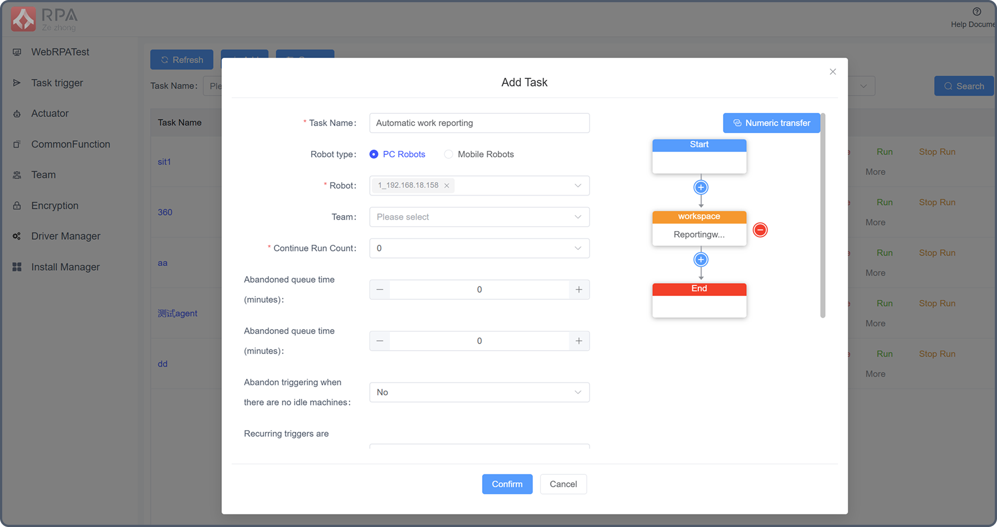Open the Continue Run Count dropdown
The image size is (997, 527).
479,248
